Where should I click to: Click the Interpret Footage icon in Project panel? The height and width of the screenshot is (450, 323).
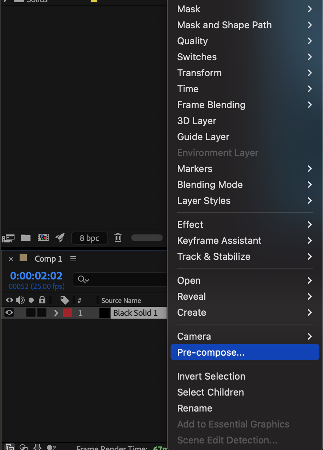click(x=8, y=238)
